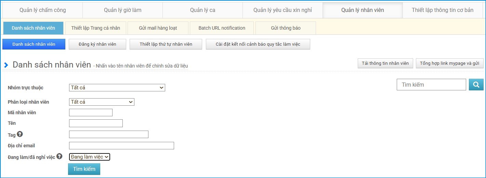The image size is (486, 178).
Task: Switch to Quản lý chấm công tab
Action: pos(43,10)
